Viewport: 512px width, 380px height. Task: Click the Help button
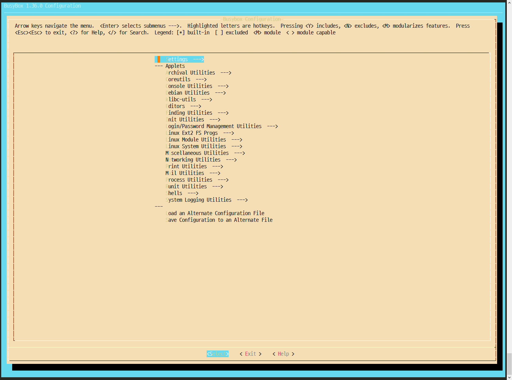click(x=283, y=354)
